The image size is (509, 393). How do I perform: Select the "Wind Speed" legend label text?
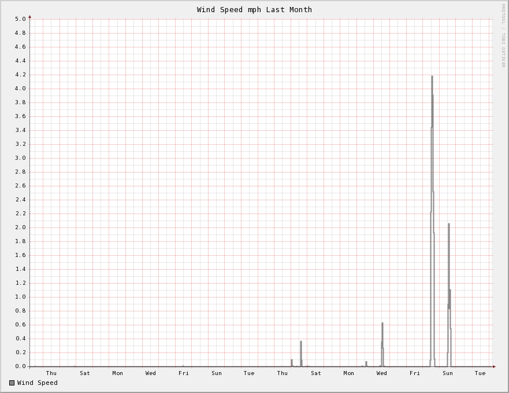(x=38, y=383)
